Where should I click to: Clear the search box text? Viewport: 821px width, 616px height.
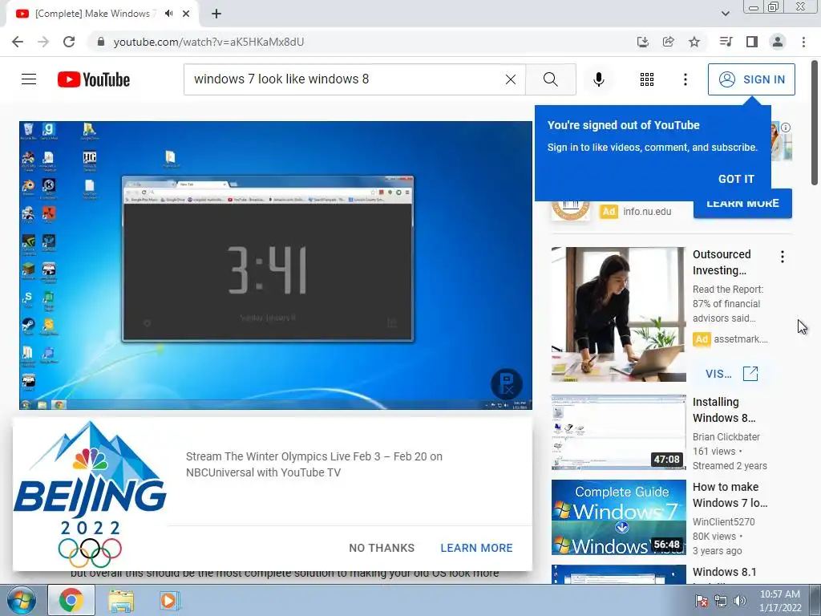coord(511,79)
